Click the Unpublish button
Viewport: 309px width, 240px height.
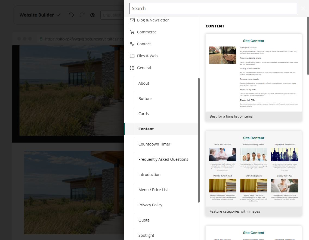coord(112,15)
